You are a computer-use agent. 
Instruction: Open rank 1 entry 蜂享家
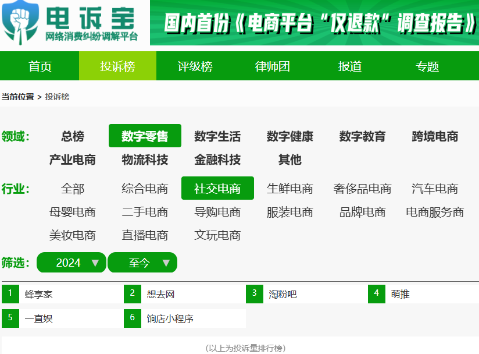pyautogui.click(x=63, y=294)
